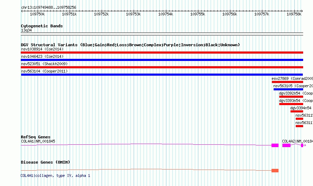Screen dimensions: 313x186
Task: Click the 109757k ruler label
Action: tap(262, 14)
